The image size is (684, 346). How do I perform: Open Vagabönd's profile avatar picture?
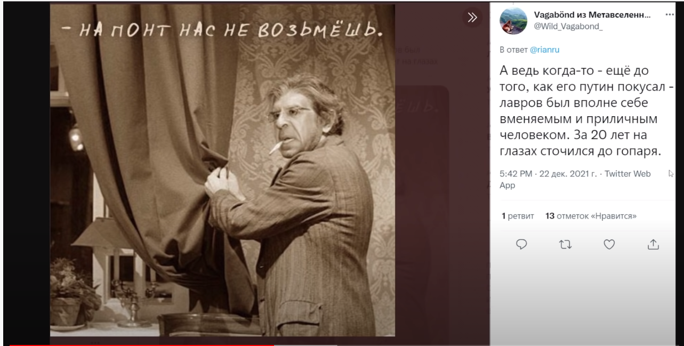tap(513, 21)
